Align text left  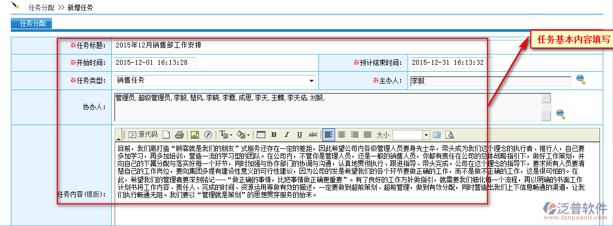tap(329, 135)
